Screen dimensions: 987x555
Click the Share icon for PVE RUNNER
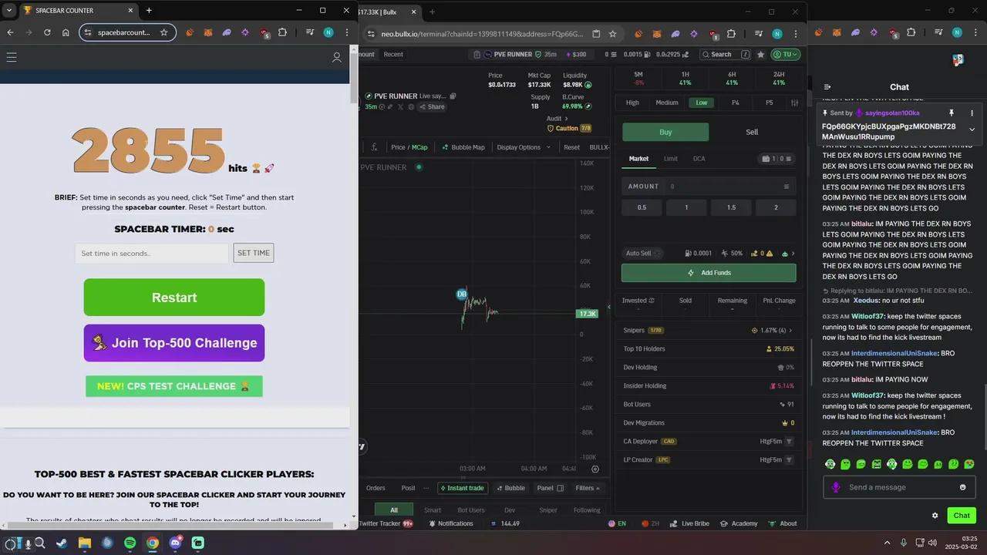[x=432, y=106]
